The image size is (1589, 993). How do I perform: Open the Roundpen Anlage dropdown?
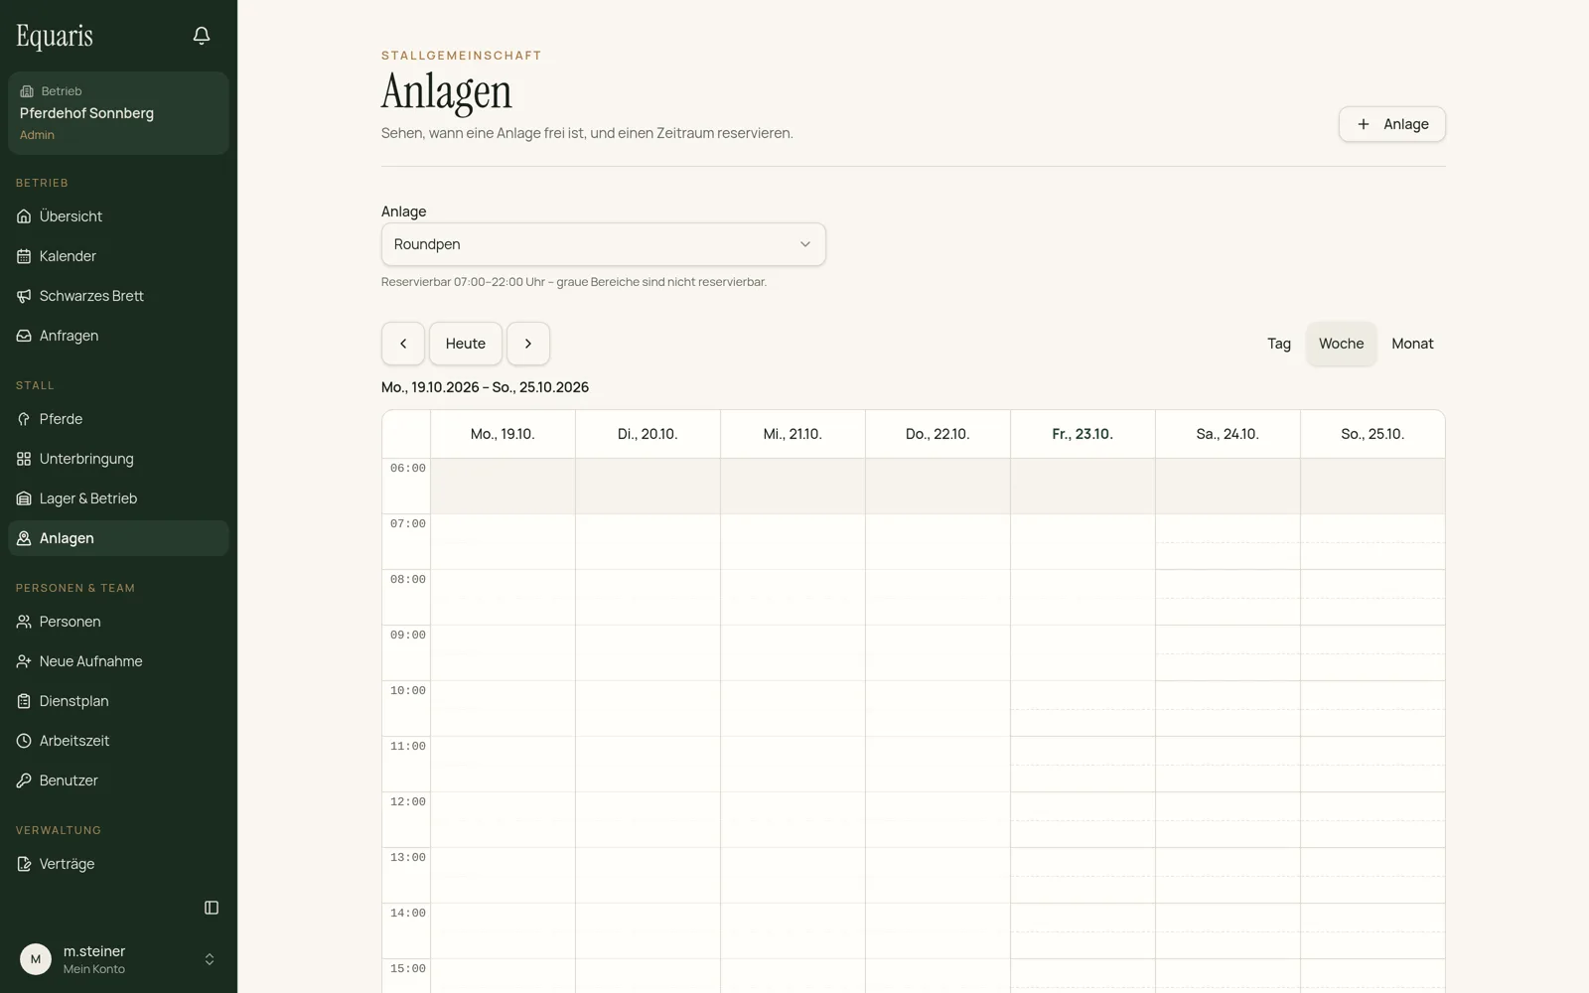pos(604,244)
